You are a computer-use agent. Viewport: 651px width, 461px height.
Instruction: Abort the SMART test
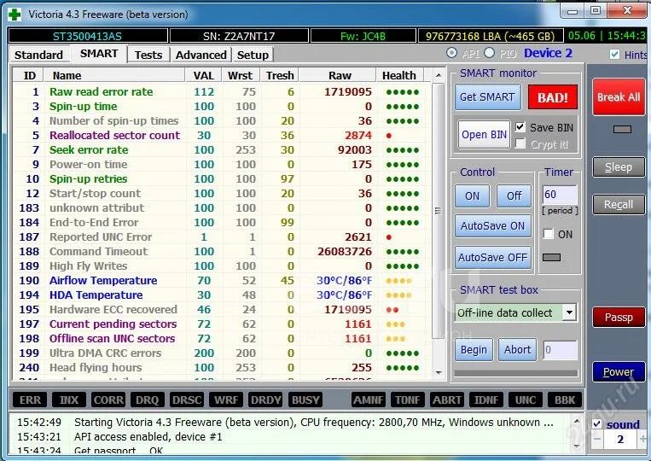[x=517, y=350]
